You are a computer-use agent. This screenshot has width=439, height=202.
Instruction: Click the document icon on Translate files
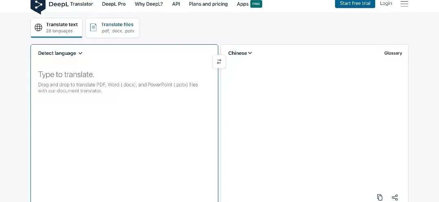pos(93,28)
